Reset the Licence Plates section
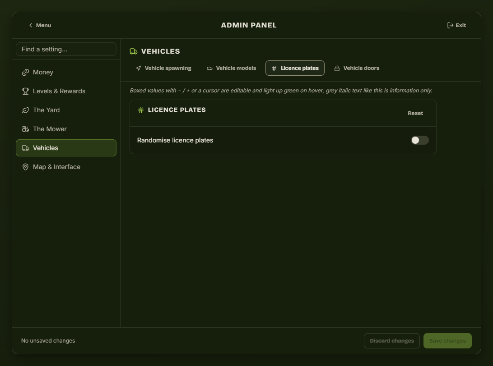 tap(415, 113)
